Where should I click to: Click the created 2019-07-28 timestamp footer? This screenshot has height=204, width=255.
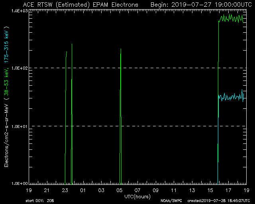click(x=218, y=200)
